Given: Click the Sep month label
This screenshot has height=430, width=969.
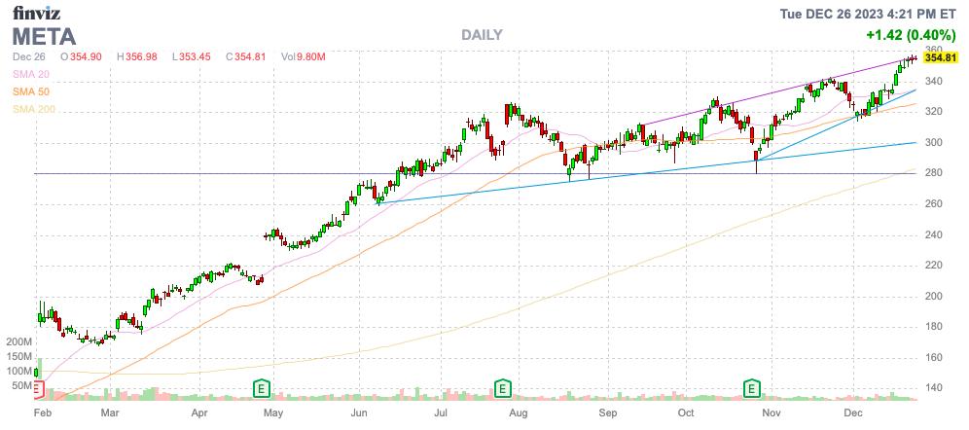Looking at the screenshot, I should click(608, 412).
